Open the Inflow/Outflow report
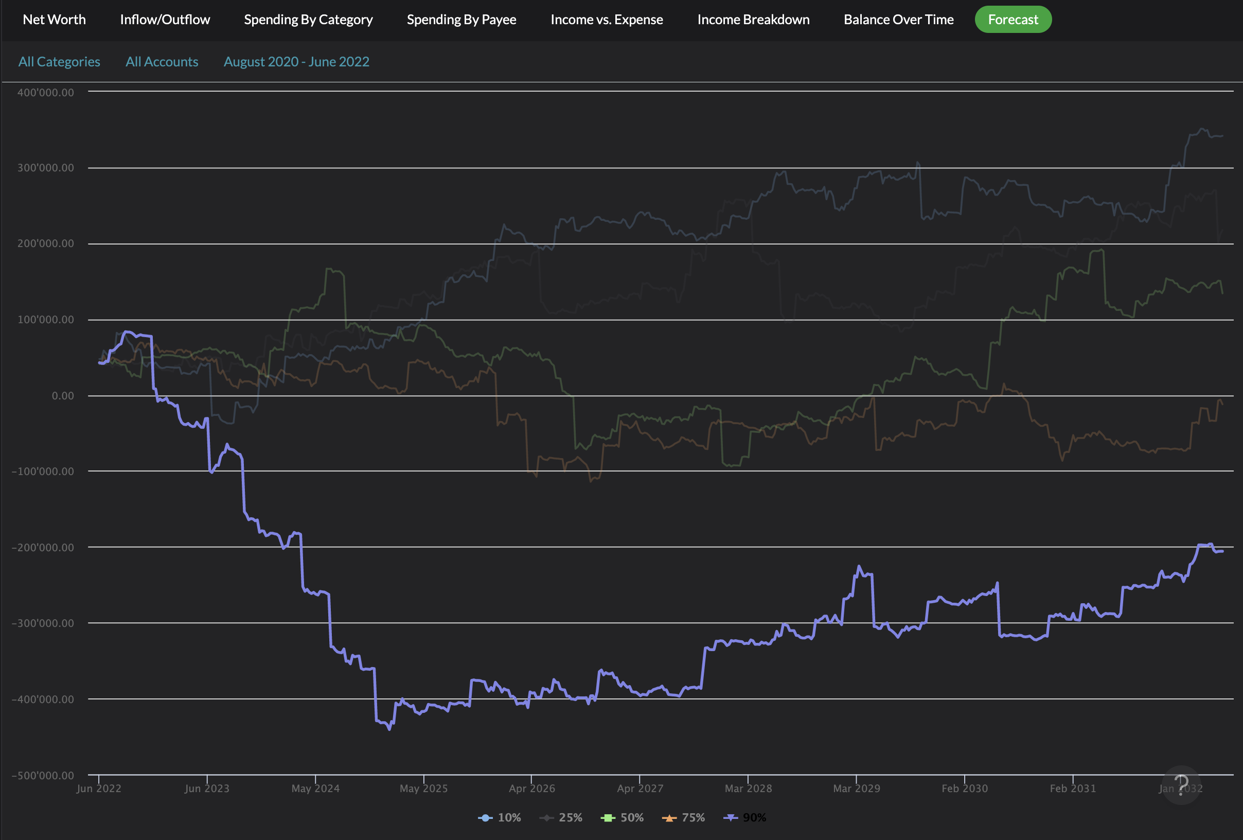Image resolution: width=1243 pixels, height=840 pixels. pos(165,19)
